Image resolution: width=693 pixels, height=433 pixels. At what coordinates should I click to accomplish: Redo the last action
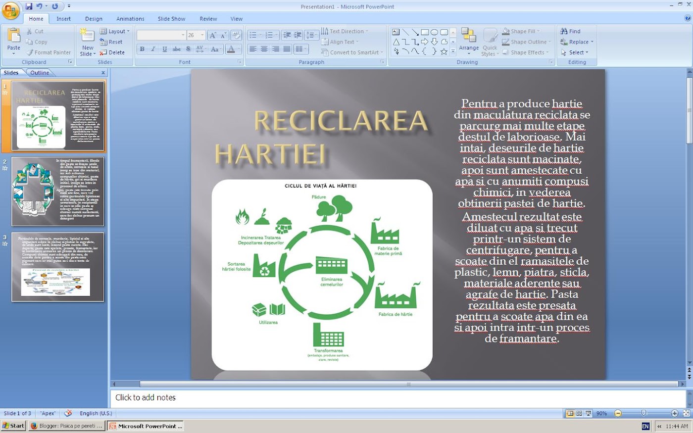pos(55,6)
